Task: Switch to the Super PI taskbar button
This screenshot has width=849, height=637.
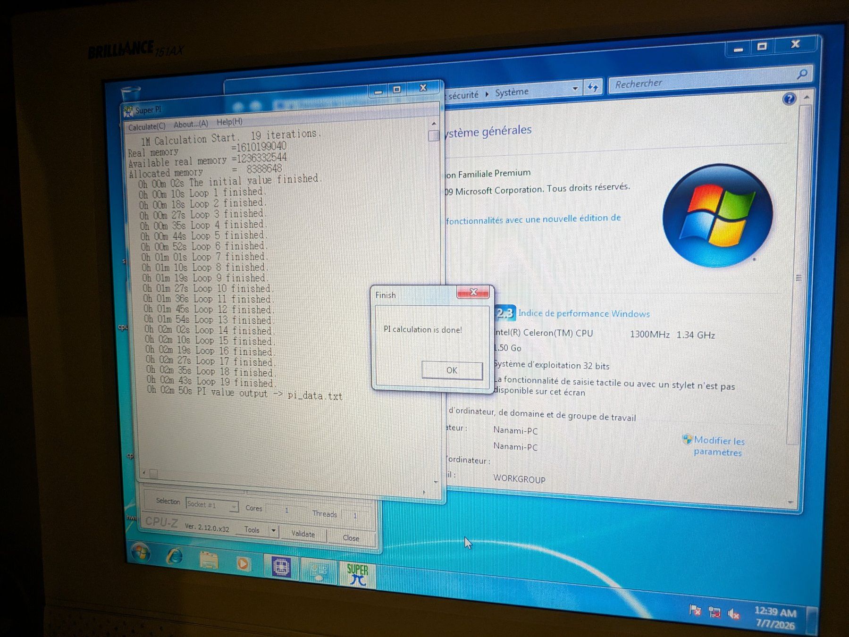Action: (x=357, y=575)
